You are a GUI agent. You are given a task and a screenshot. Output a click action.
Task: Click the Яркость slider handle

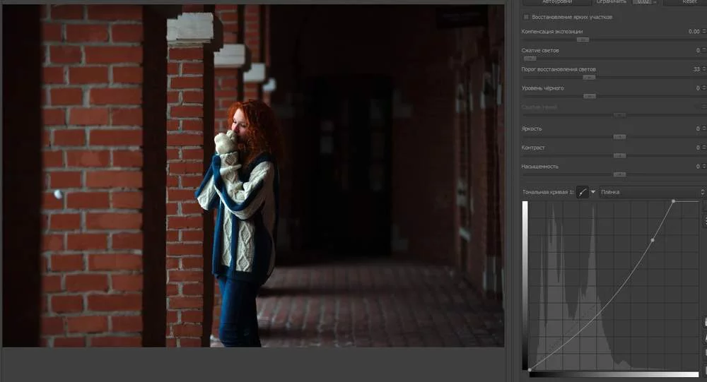pos(619,137)
